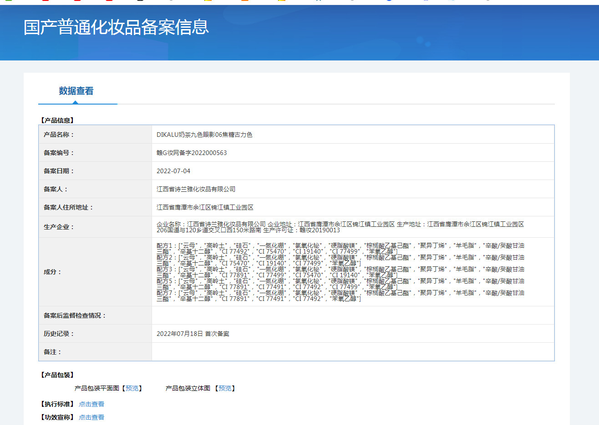Click the 产品名称 row label
Image resolution: width=599 pixels, height=425 pixels.
point(59,135)
